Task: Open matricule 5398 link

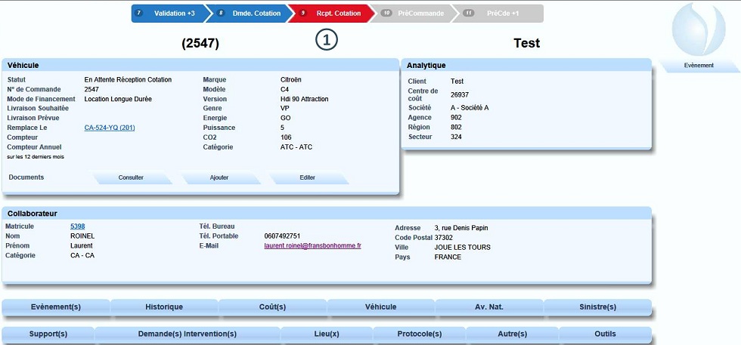Action: [x=78, y=226]
